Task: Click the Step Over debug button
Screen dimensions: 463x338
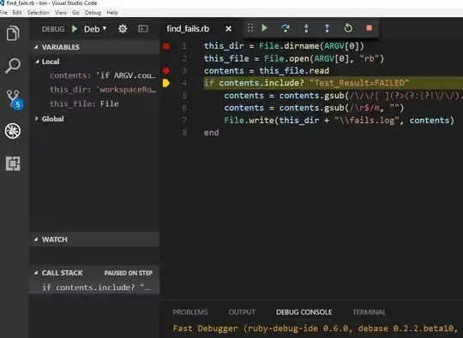Action: pos(286,28)
